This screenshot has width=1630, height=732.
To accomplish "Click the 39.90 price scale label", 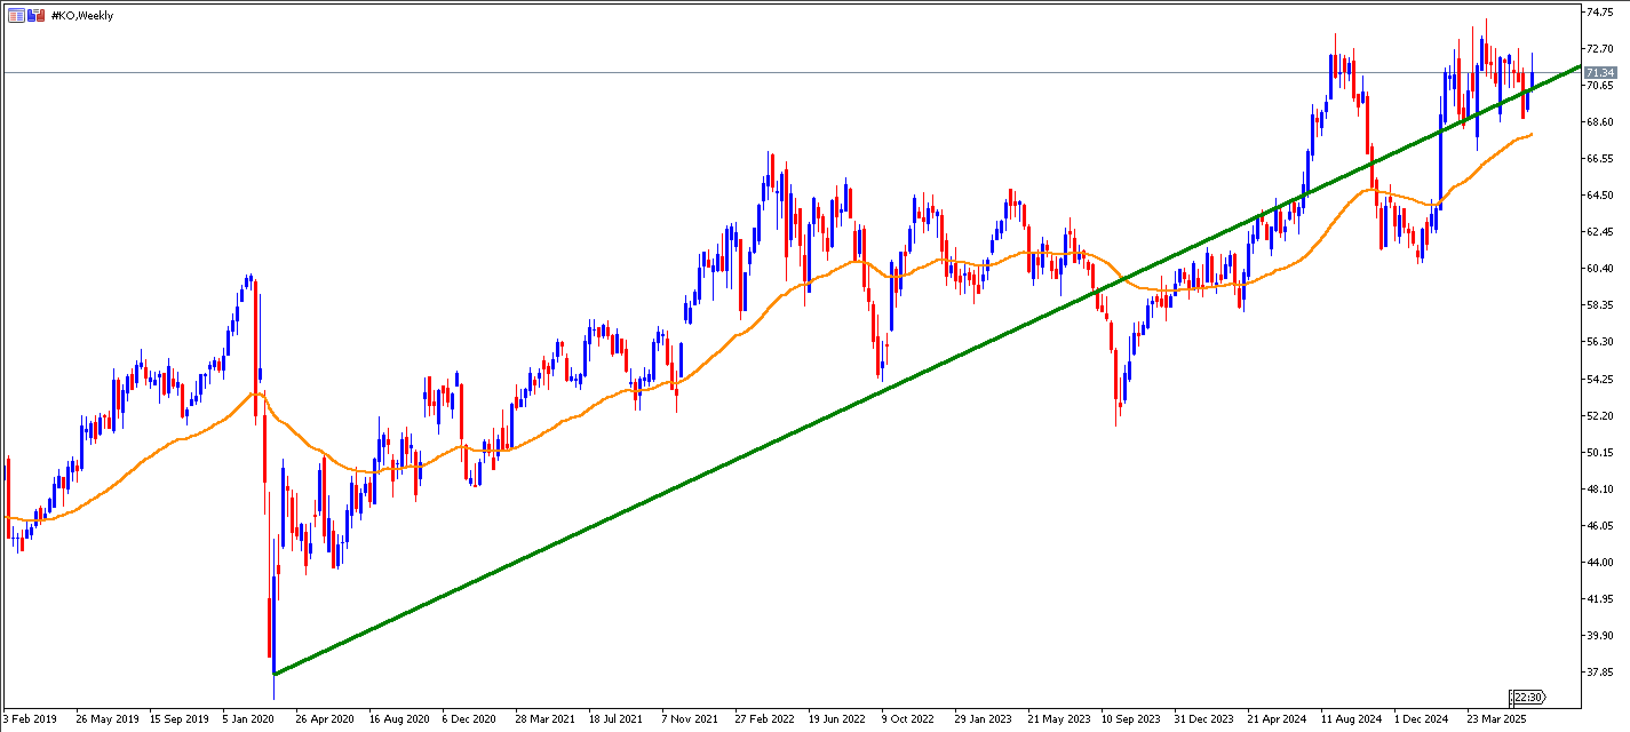I will pos(1600,635).
